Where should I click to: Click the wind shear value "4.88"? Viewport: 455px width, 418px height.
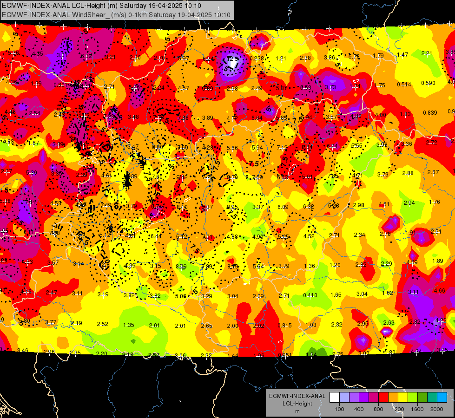tap(232, 237)
